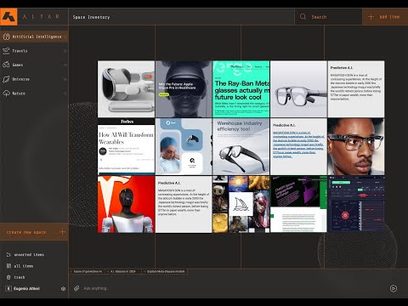
Task: Click the tree icon beside Nature
Action: coord(6,93)
